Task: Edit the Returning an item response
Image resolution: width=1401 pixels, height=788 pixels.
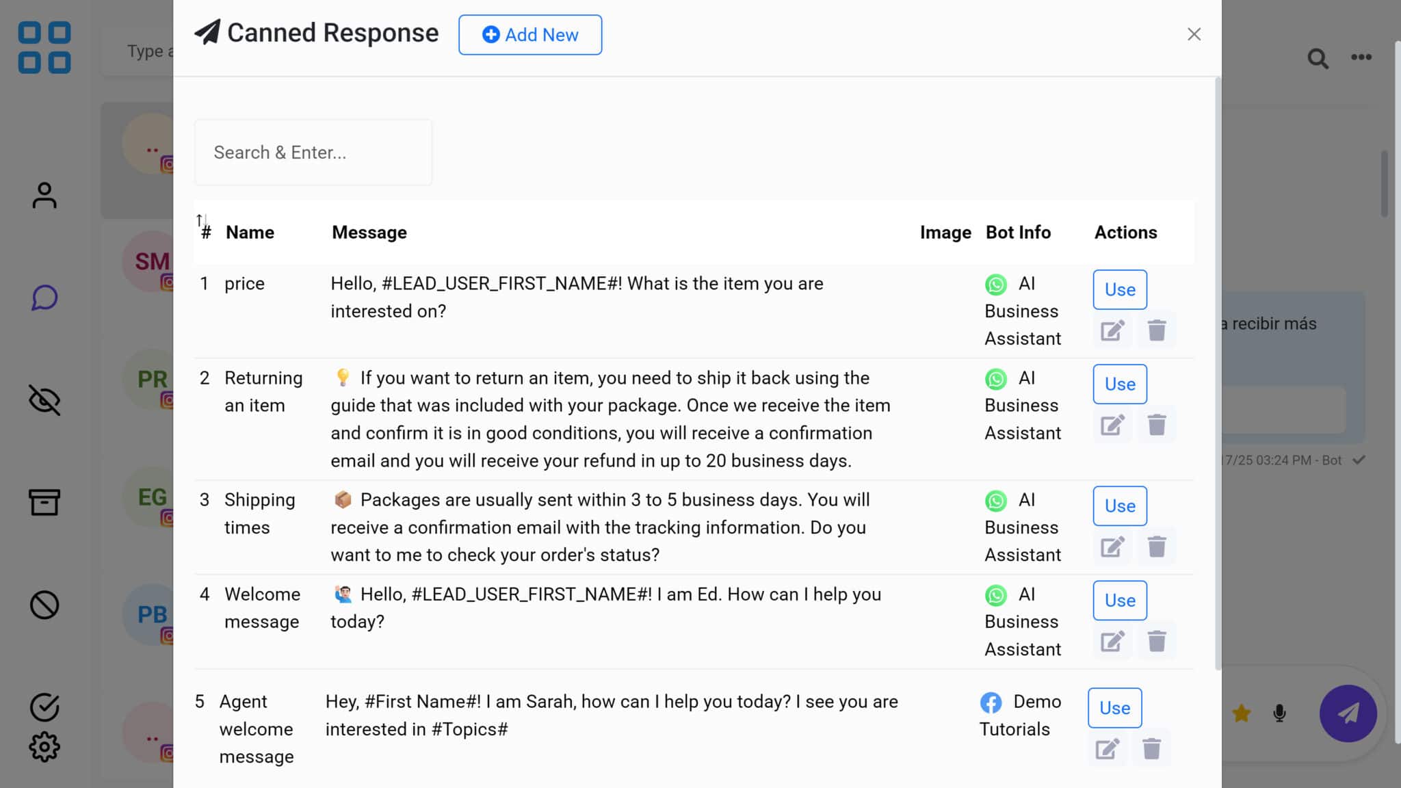Action: (x=1112, y=425)
